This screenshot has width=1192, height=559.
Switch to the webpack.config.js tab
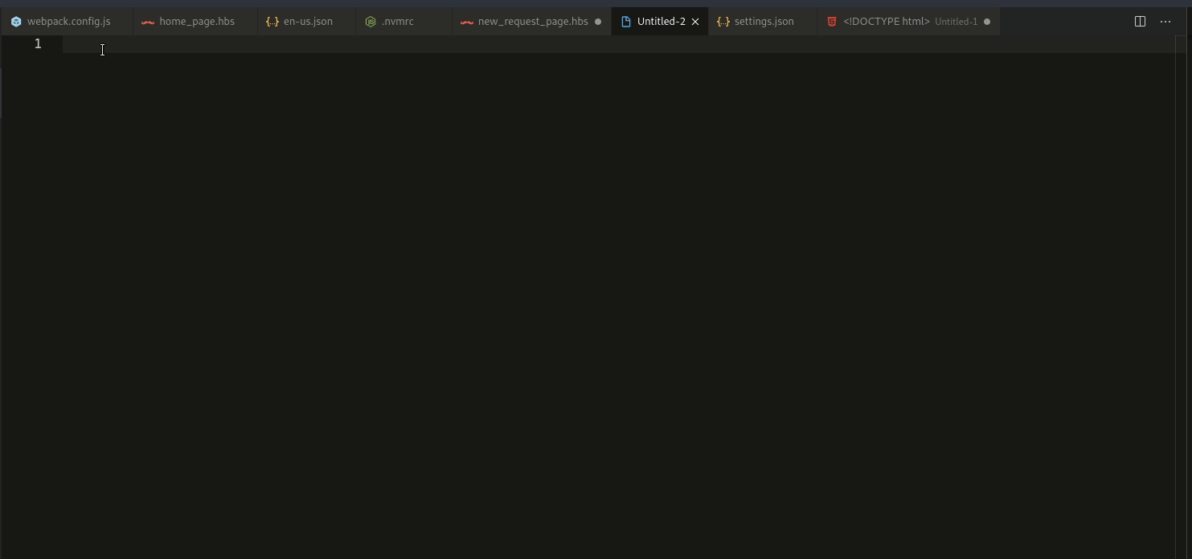(x=68, y=21)
